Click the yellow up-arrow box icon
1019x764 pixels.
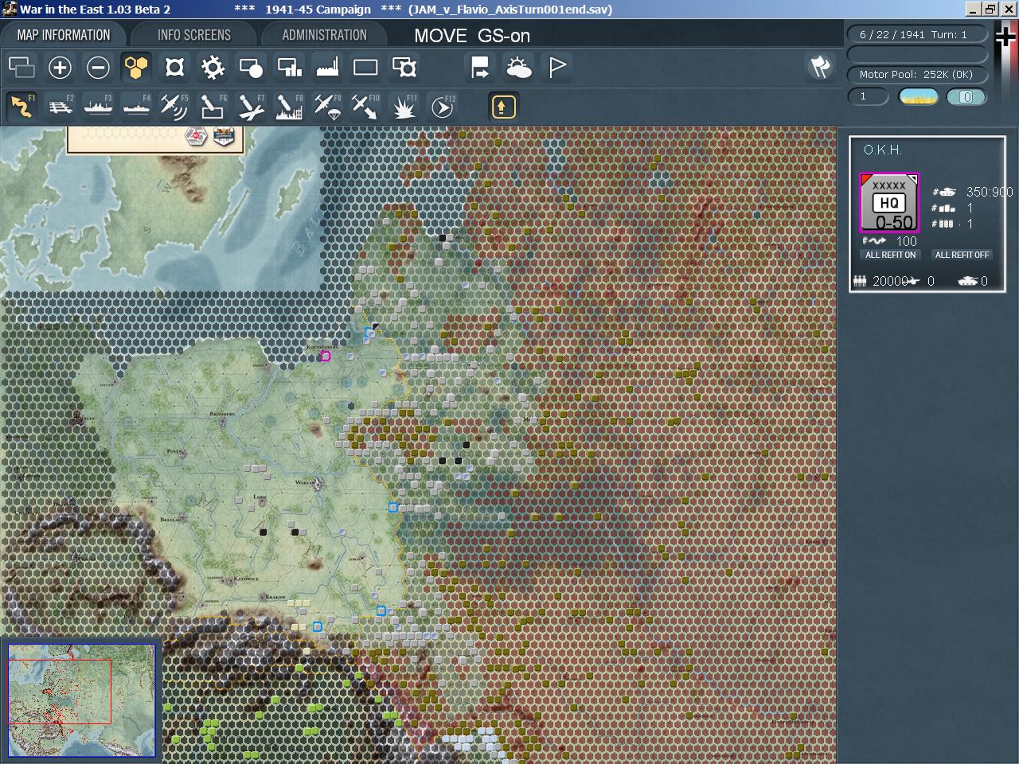503,107
